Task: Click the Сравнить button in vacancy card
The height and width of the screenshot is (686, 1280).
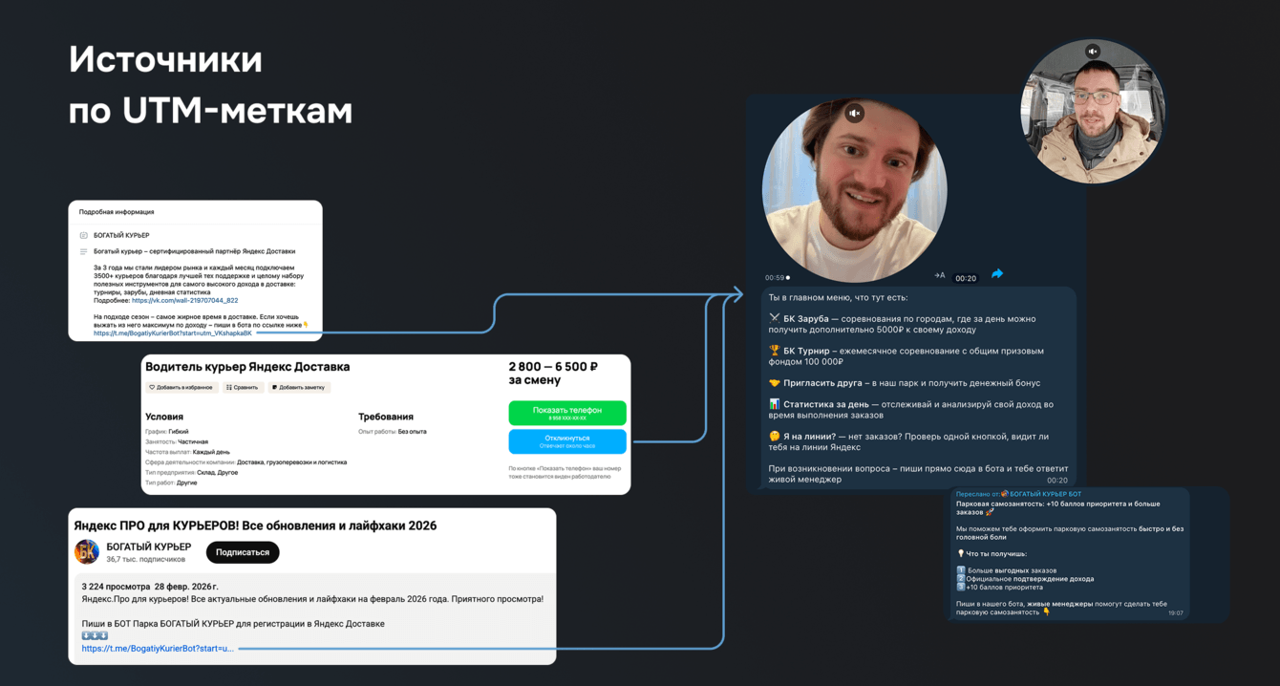Action: (x=243, y=388)
